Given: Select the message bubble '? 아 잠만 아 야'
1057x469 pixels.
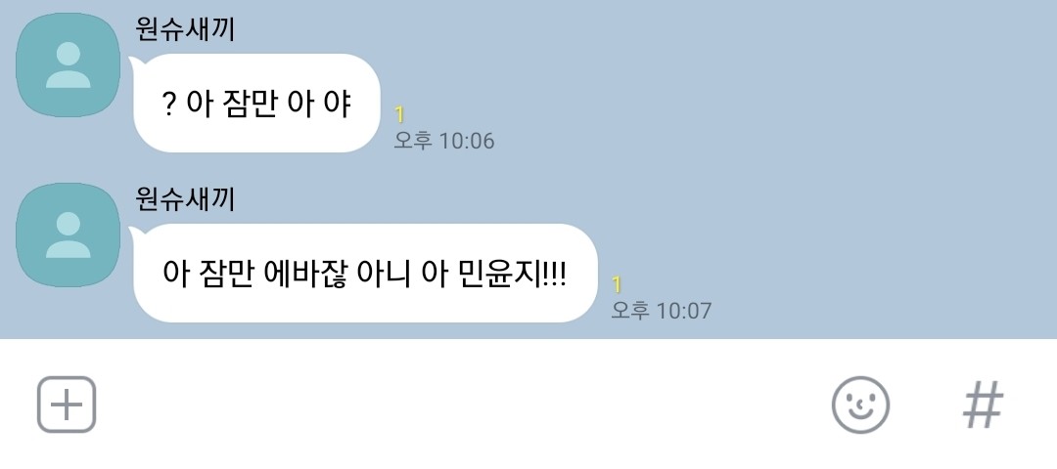Looking at the screenshot, I should pos(257,103).
